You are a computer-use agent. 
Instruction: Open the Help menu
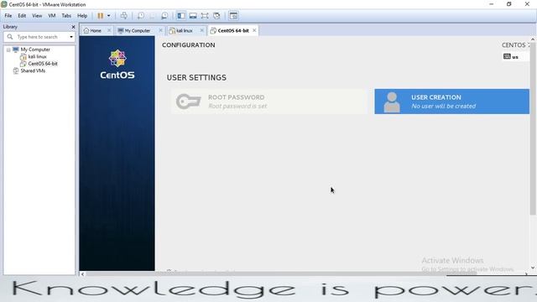tap(82, 16)
